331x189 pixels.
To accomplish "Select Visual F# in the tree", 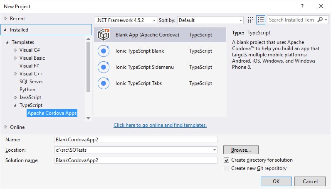I will pyautogui.click(x=30, y=66).
